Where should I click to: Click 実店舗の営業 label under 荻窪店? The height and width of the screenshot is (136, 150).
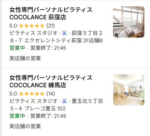[25, 58]
